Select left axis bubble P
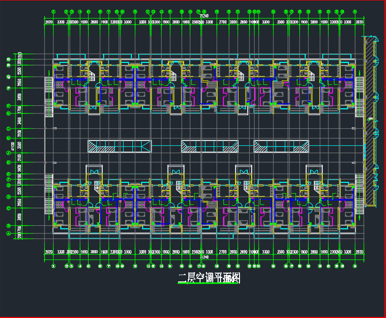The width and height of the screenshot is (386, 318). tap(9, 88)
